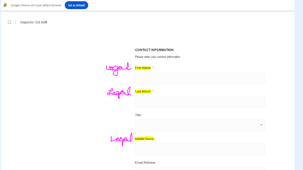303x170 pixels.
Task: Click the highlighted First Name label
Action: [x=143, y=68]
